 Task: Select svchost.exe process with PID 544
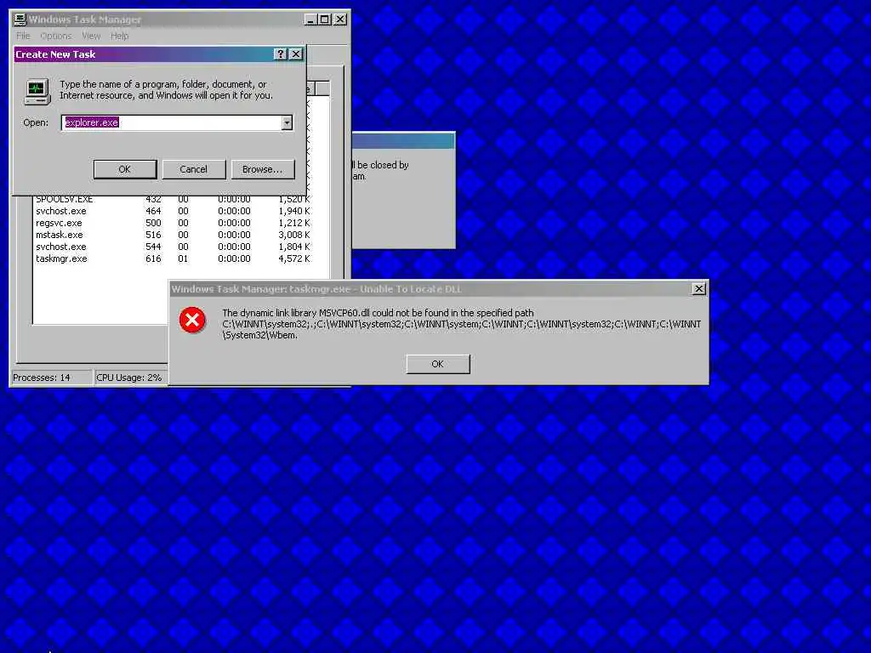click(174, 247)
